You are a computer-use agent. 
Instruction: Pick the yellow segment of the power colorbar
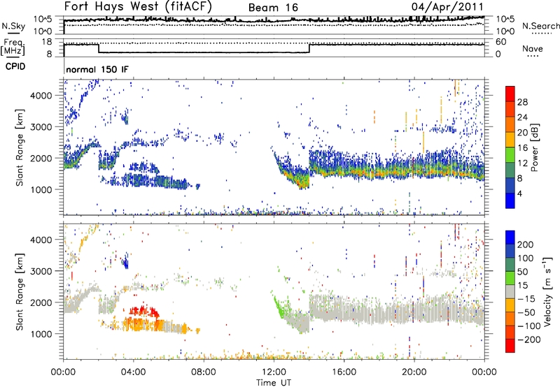(x=510, y=140)
